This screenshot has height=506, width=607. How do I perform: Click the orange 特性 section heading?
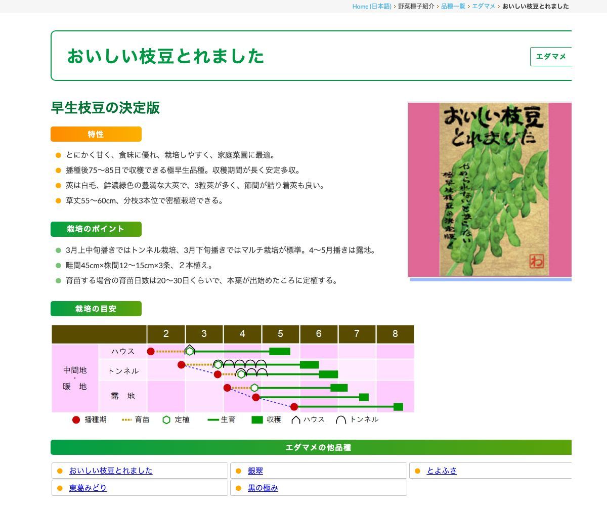click(96, 134)
